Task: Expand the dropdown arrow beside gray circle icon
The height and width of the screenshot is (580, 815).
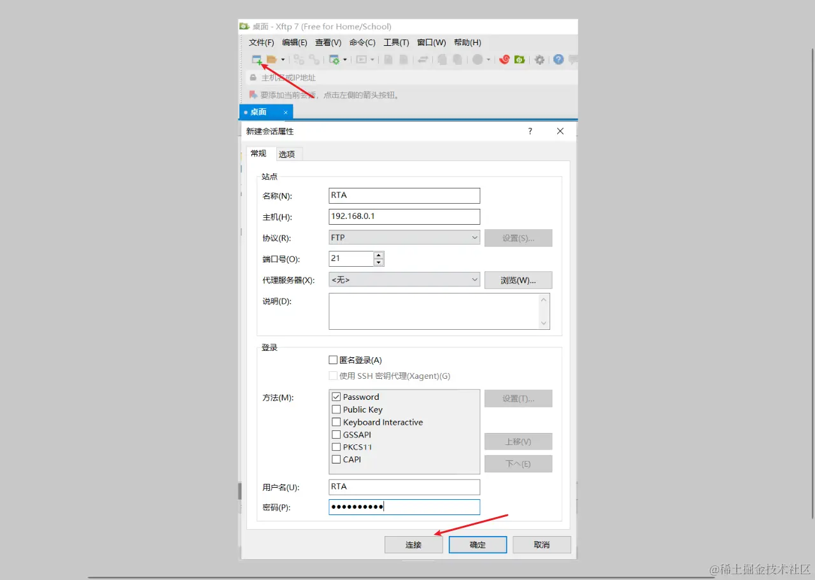Action: pyautogui.click(x=488, y=60)
